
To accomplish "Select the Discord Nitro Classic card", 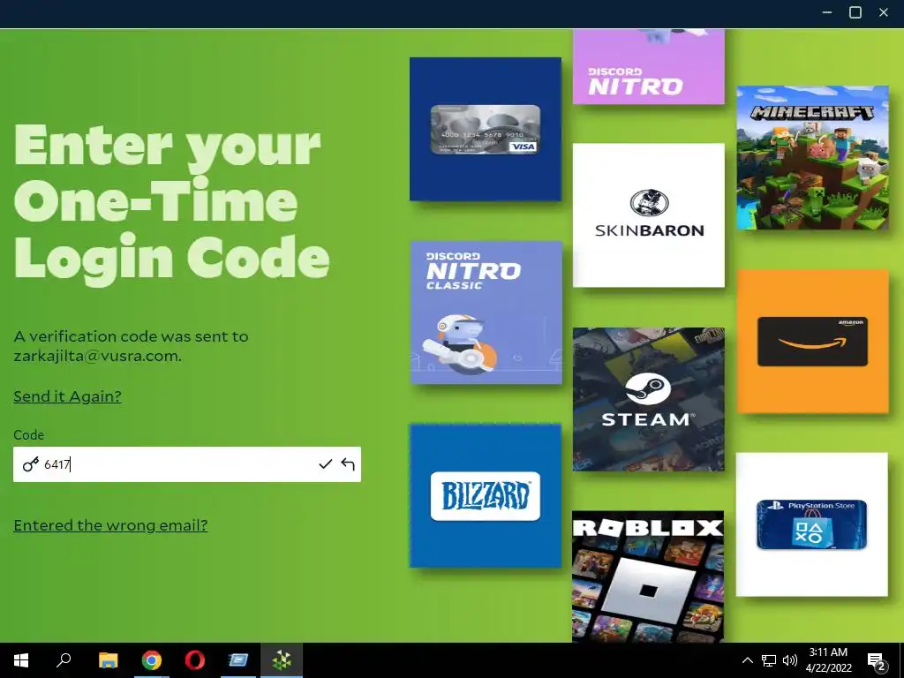I will coord(486,313).
